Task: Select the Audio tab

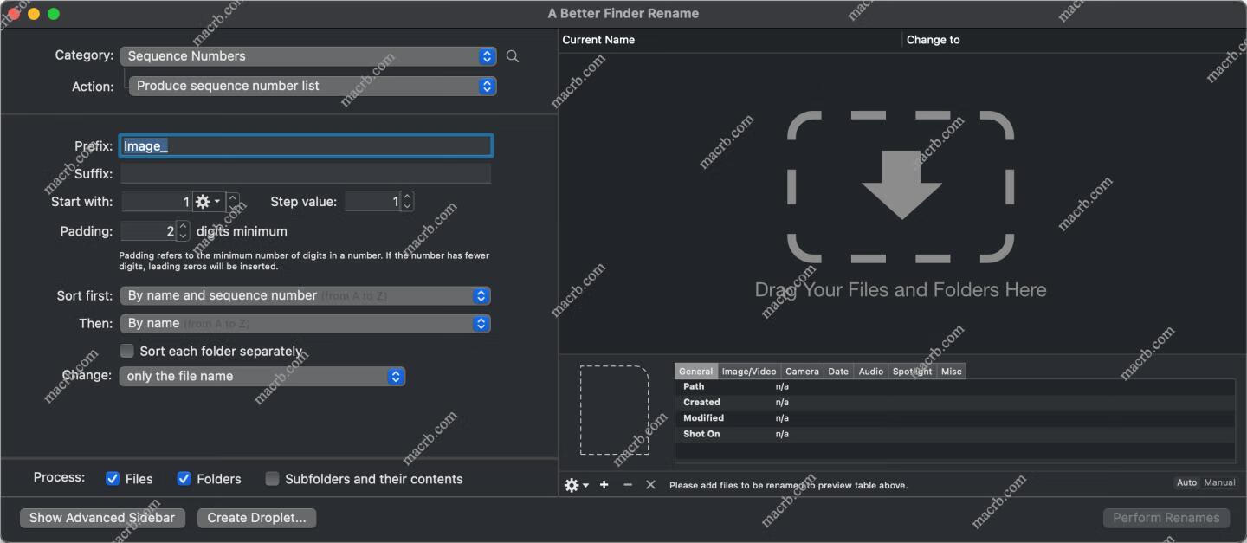Action: click(x=870, y=371)
